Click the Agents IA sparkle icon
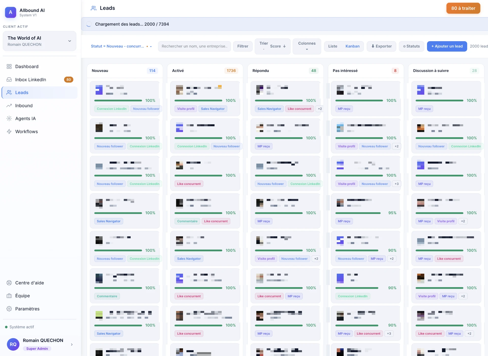The height and width of the screenshot is (356, 488). pos(9,118)
